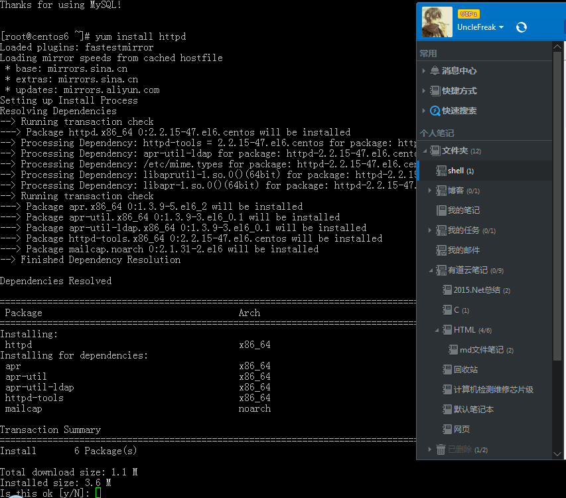Open the UncleFreak account dropdown arrow
The image size is (566, 498).
502,27
